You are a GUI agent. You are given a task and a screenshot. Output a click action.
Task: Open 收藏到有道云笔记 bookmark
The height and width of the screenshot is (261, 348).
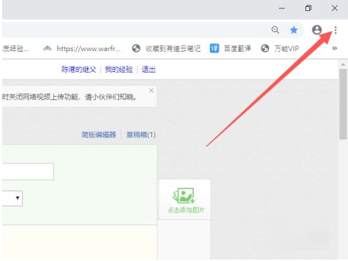(x=166, y=48)
